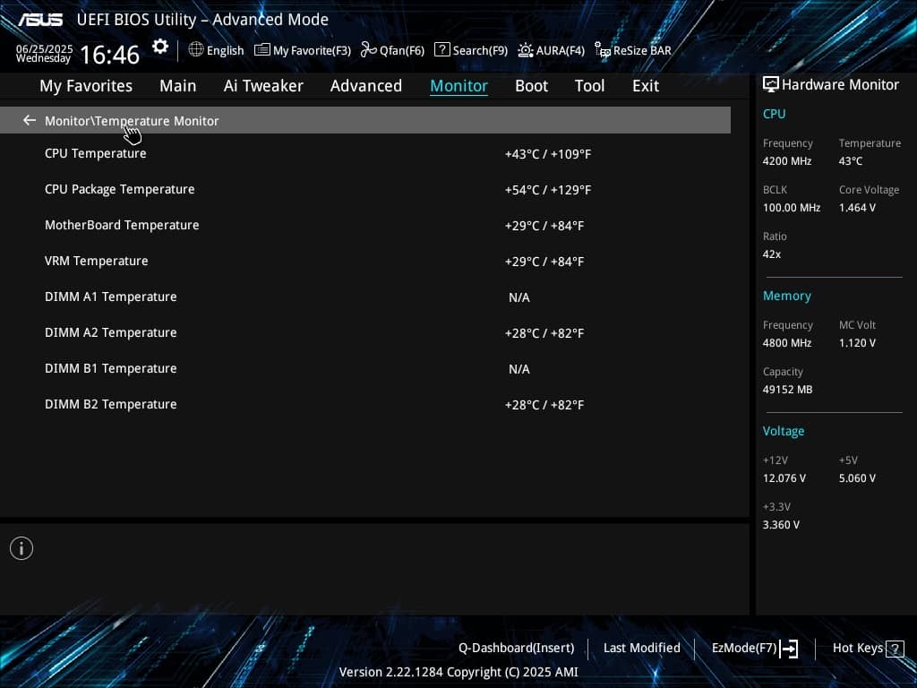Select the Monitor tab

click(458, 86)
